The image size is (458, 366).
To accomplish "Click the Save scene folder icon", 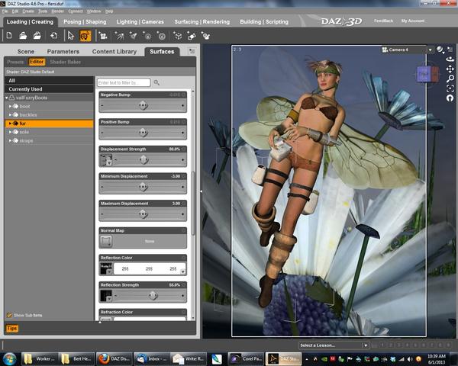I will point(37,36).
